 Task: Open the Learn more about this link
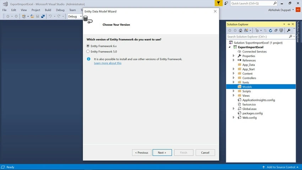(108, 63)
